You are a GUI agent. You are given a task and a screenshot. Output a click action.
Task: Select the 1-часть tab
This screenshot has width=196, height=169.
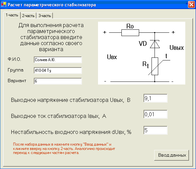[x=12, y=15]
